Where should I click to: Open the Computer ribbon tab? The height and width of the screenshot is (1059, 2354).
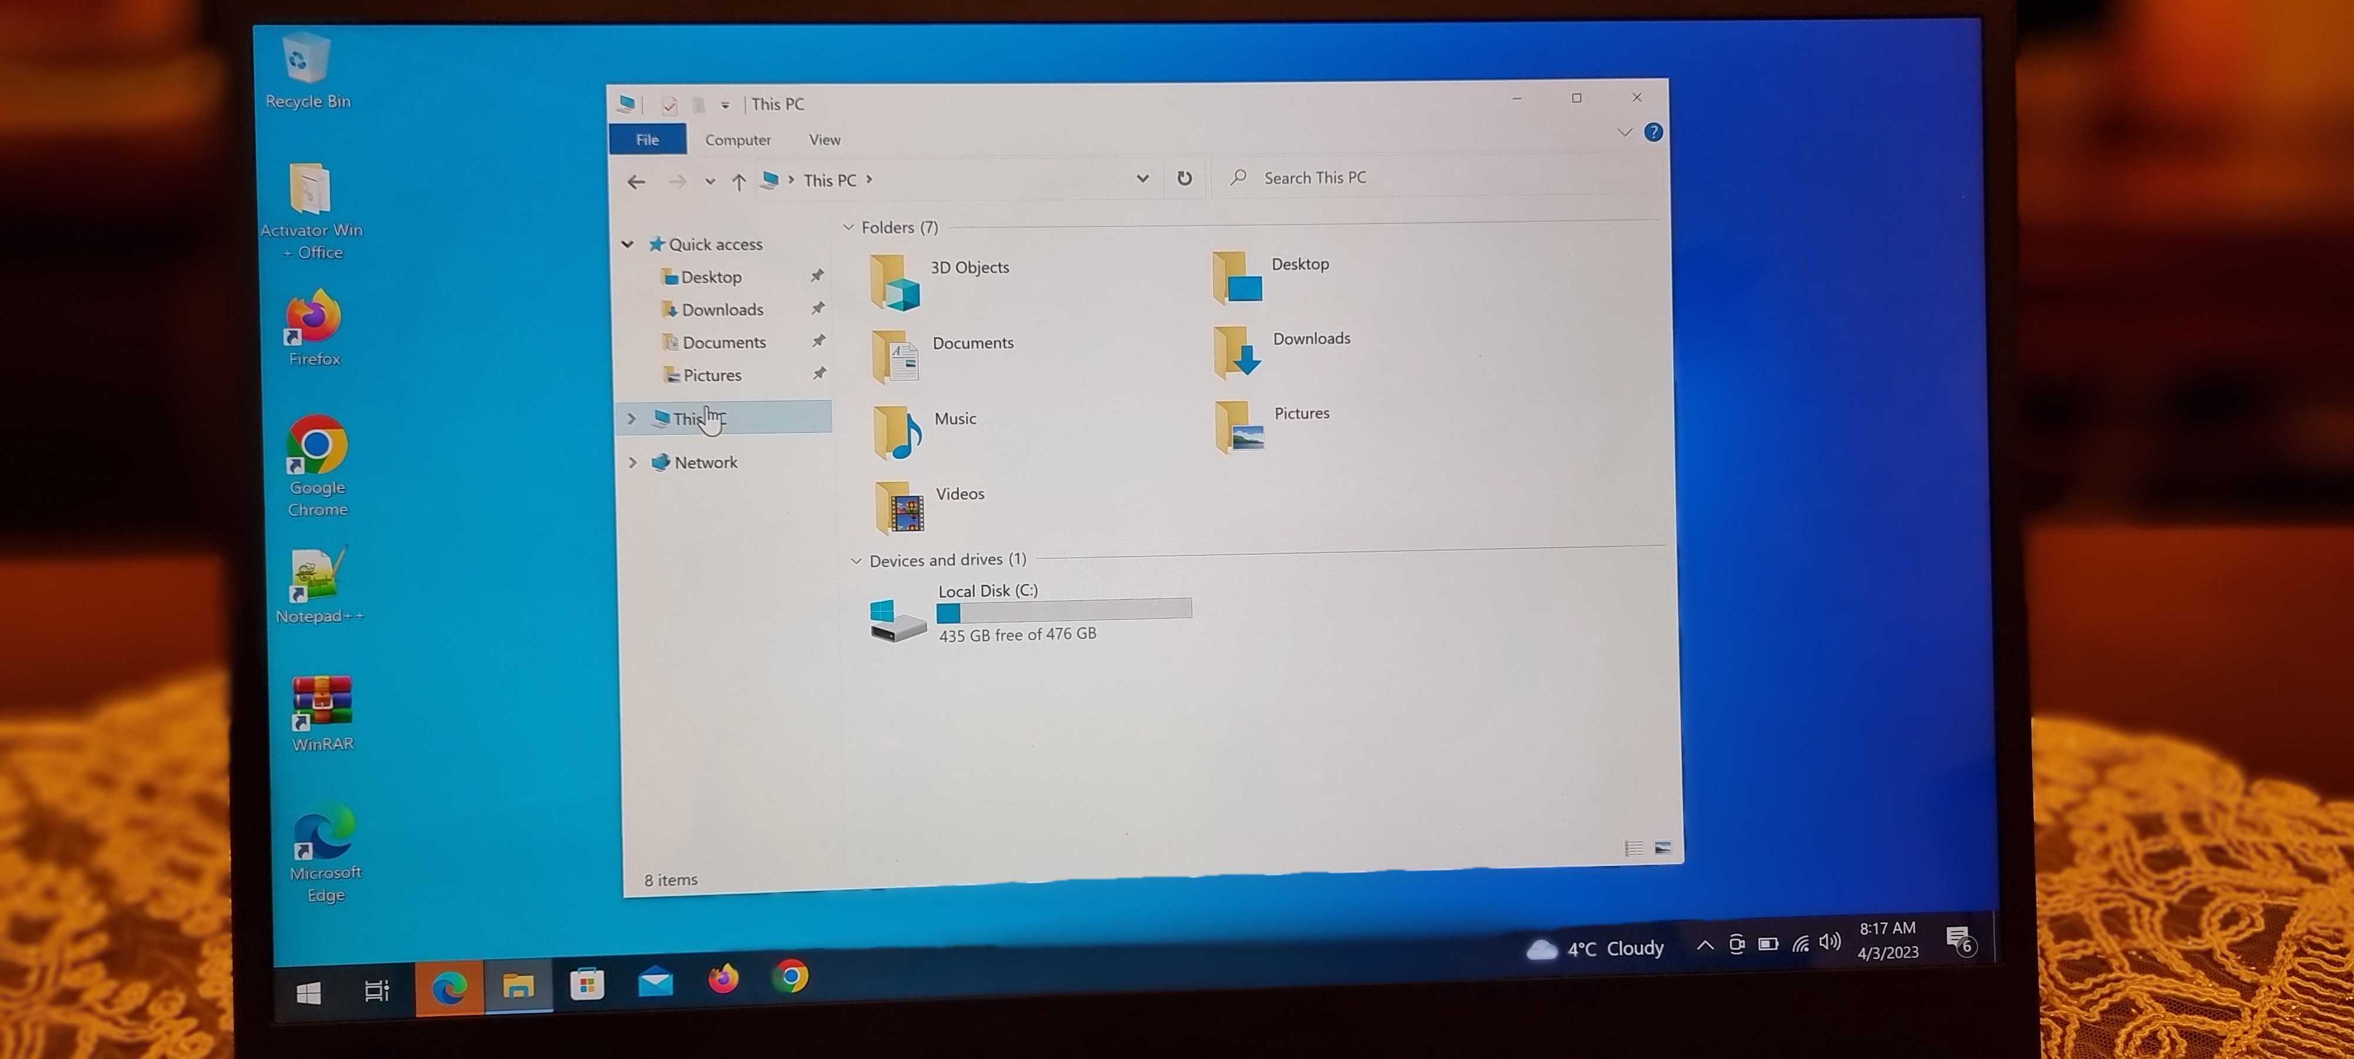737,140
